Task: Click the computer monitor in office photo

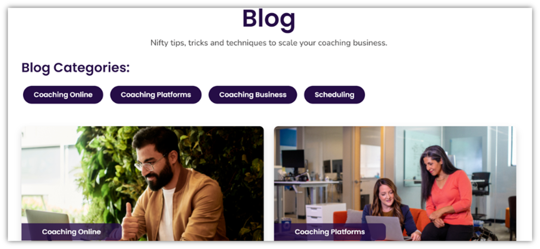Action: click(x=293, y=158)
